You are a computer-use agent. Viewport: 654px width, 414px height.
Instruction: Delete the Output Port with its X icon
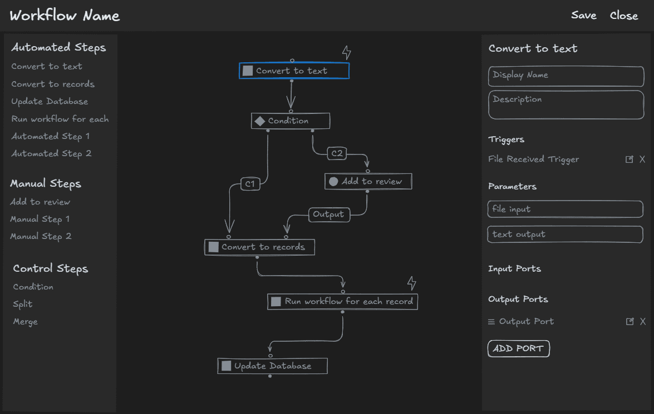pos(642,321)
